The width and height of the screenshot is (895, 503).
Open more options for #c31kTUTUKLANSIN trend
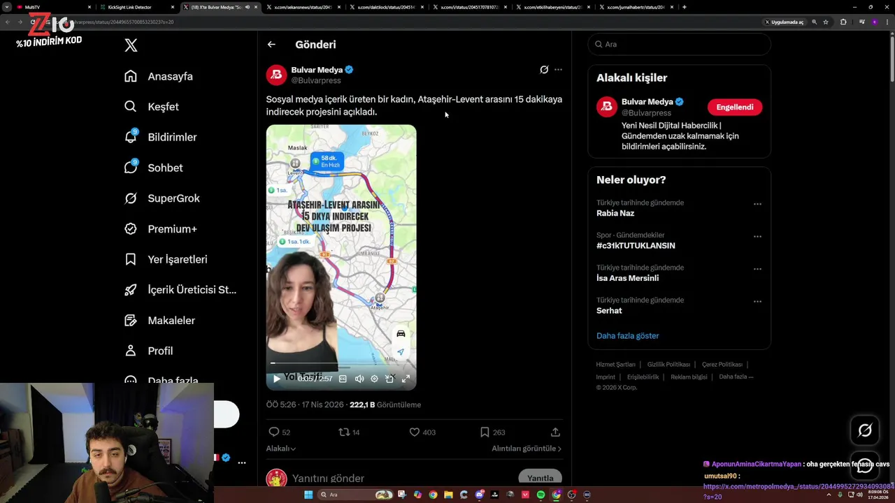(x=757, y=236)
